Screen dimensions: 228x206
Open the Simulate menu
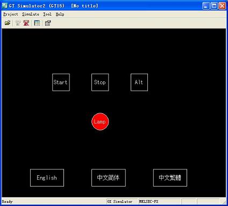coord(31,14)
